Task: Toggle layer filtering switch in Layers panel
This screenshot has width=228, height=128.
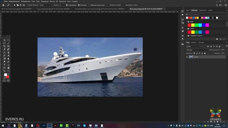Action: (x=227, y=46)
